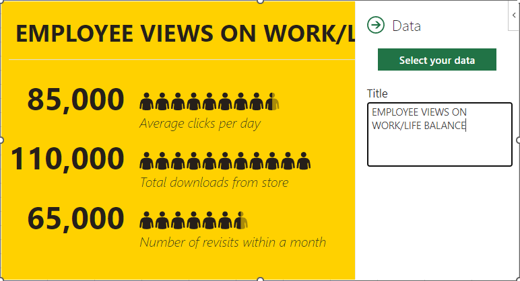Image resolution: width=520 pixels, height=281 pixels.
Task: Select the 110,000 value
Action: pyautogui.click(x=67, y=159)
